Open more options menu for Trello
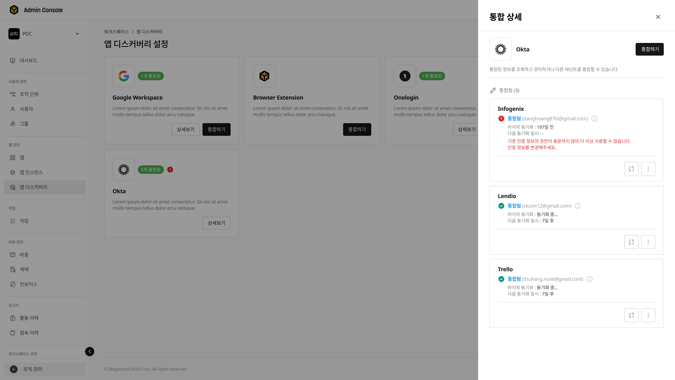 click(x=648, y=315)
